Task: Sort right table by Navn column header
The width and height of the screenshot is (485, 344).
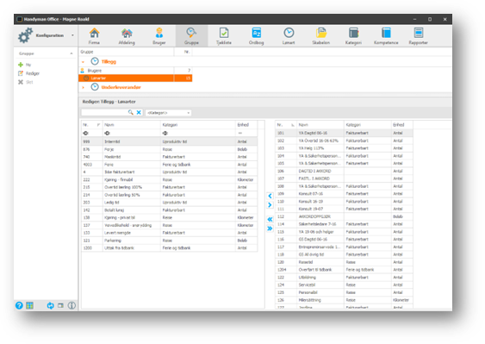Action: (x=320, y=125)
